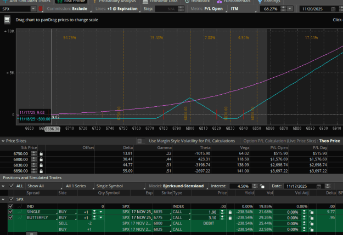This screenshot has width=343, height=235.
Task: Open calendar for 11/20/2025 date
Action: tap(333, 9)
